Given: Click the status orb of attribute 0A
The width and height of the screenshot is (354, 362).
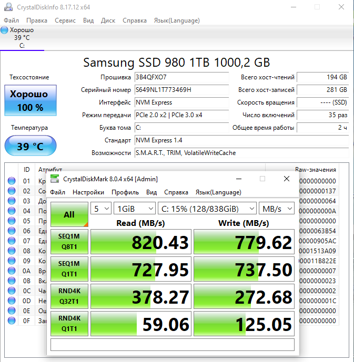Looking at the screenshot, I should tap(12, 271).
